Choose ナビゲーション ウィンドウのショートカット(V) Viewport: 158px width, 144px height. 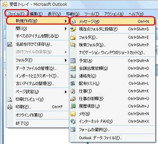tap(112, 53)
